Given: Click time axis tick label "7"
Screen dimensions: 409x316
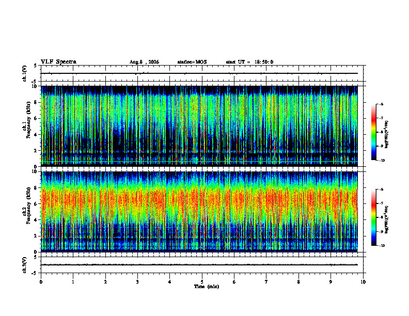Looking at the screenshot, I should click(x=266, y=282).
